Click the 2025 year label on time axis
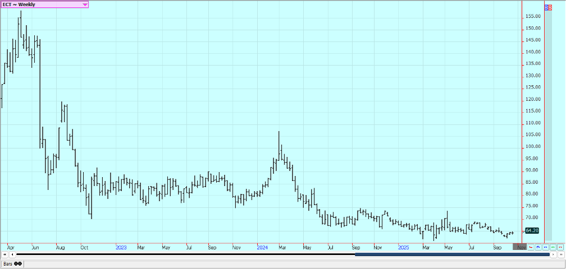This screenshot has height=269, width=566. tap(403, 247)
